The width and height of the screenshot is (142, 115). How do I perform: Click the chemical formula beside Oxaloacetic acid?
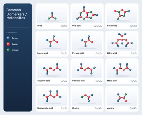coord(64,108)
